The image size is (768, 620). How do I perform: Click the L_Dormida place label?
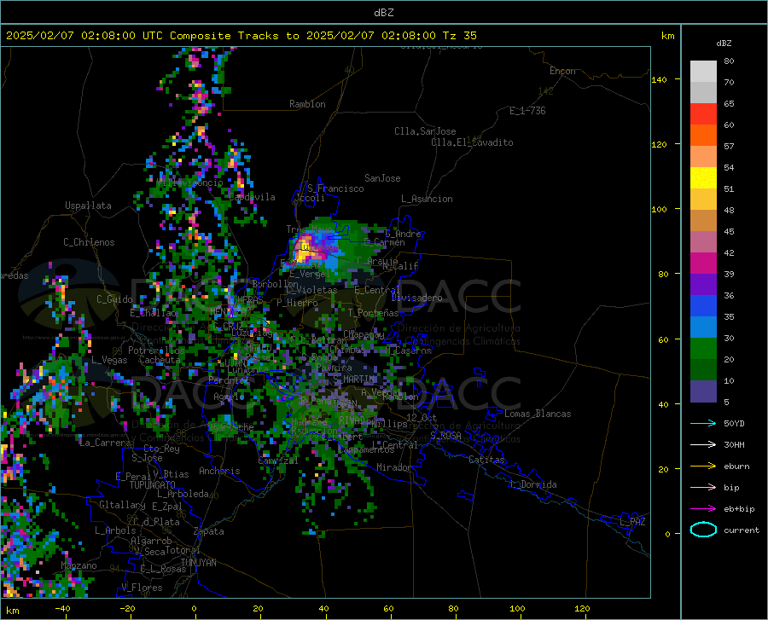click(x=532, y=484)
